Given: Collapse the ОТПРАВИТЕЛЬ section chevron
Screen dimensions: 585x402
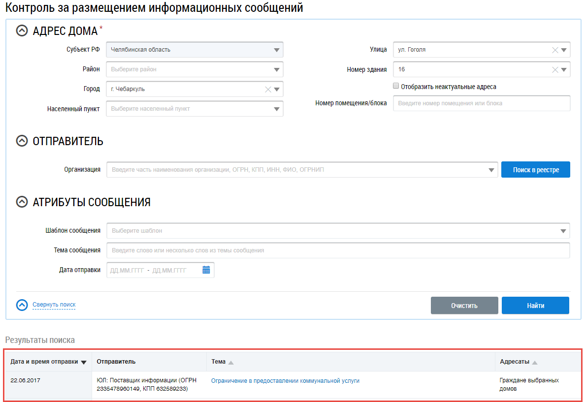Looking at the screenshot, I should click(x=22, y=141).
